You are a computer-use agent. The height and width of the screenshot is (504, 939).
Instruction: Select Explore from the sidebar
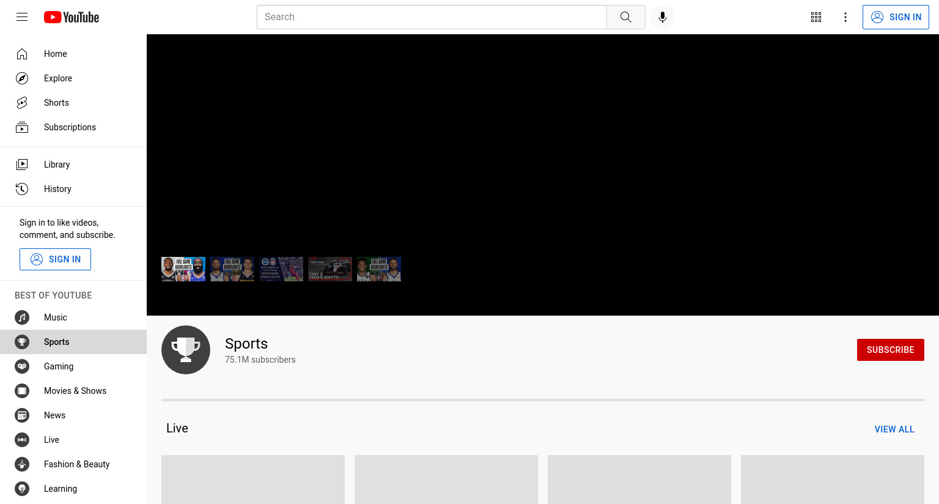pos(58,78)
